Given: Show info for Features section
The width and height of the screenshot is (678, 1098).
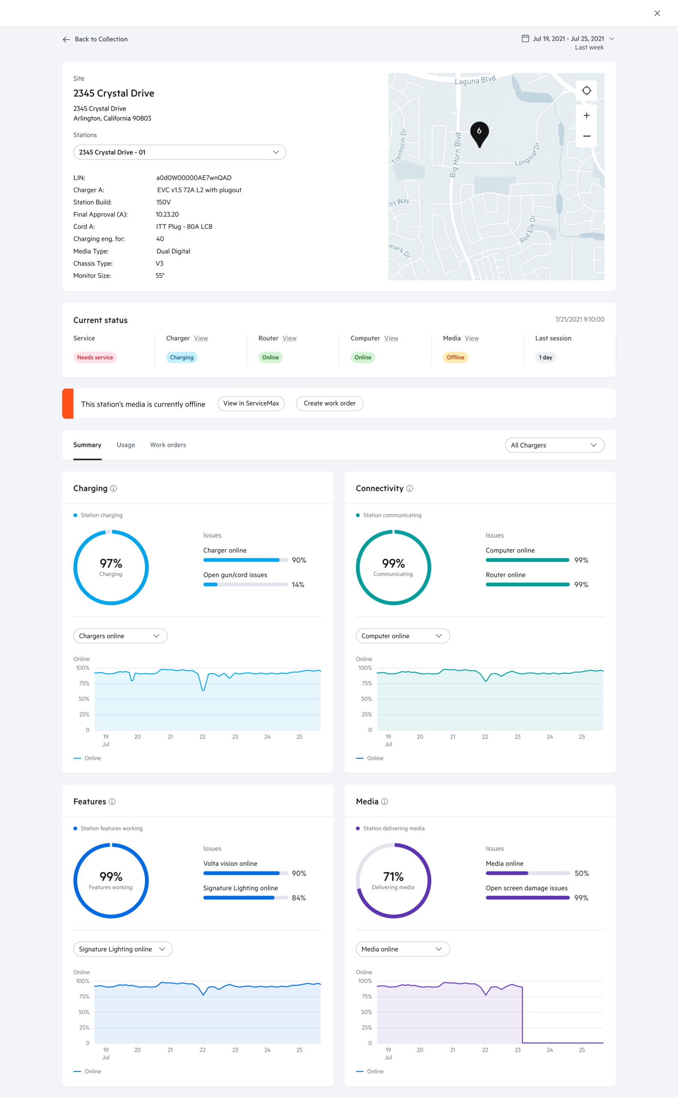Looking at the screenshot, I should click(112, 802).
